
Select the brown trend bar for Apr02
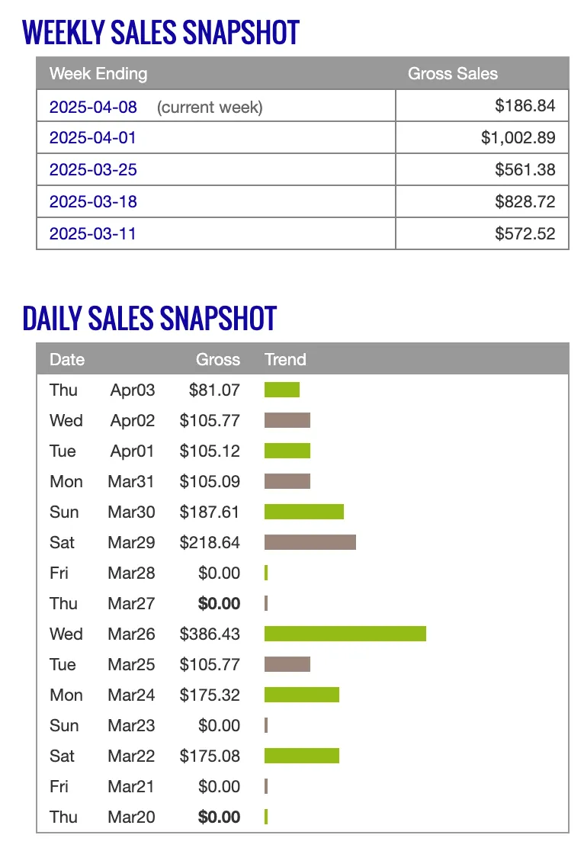tap(287, 420)
